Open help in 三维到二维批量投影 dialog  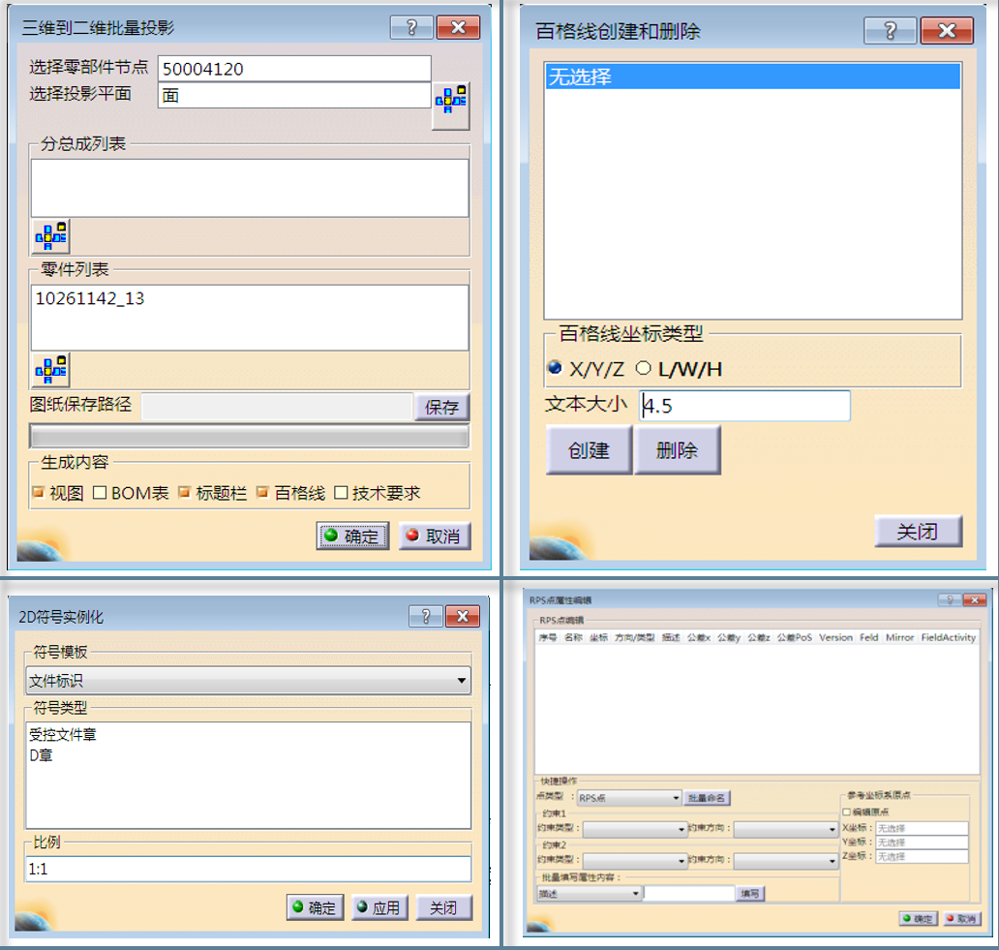pos(411,28)
